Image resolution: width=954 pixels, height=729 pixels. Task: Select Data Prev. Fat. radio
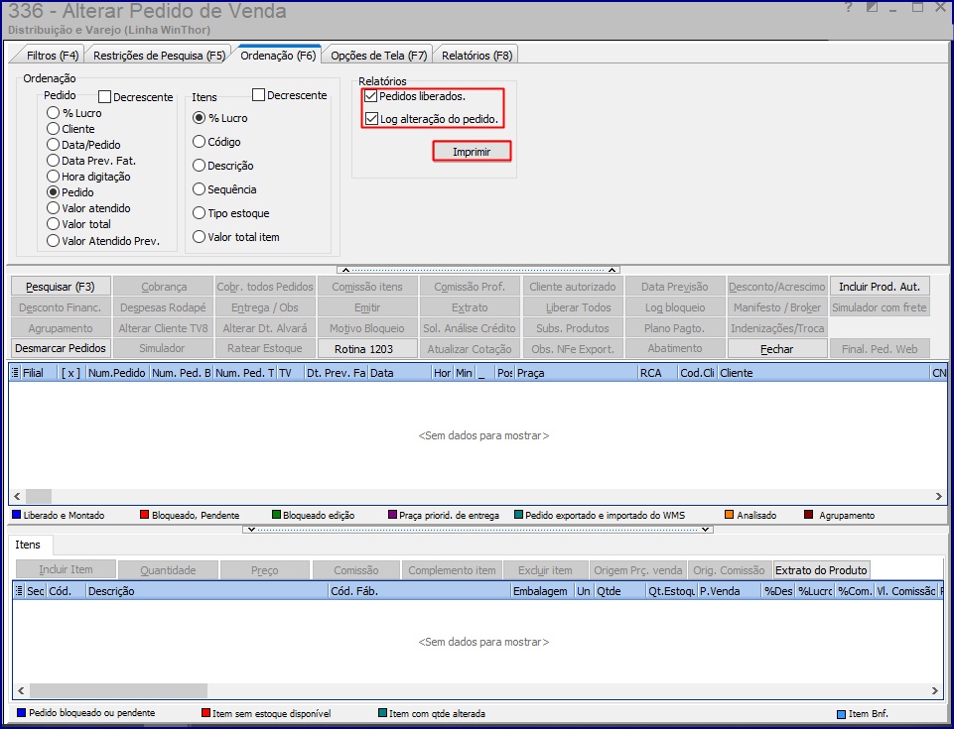click(53, 161)
